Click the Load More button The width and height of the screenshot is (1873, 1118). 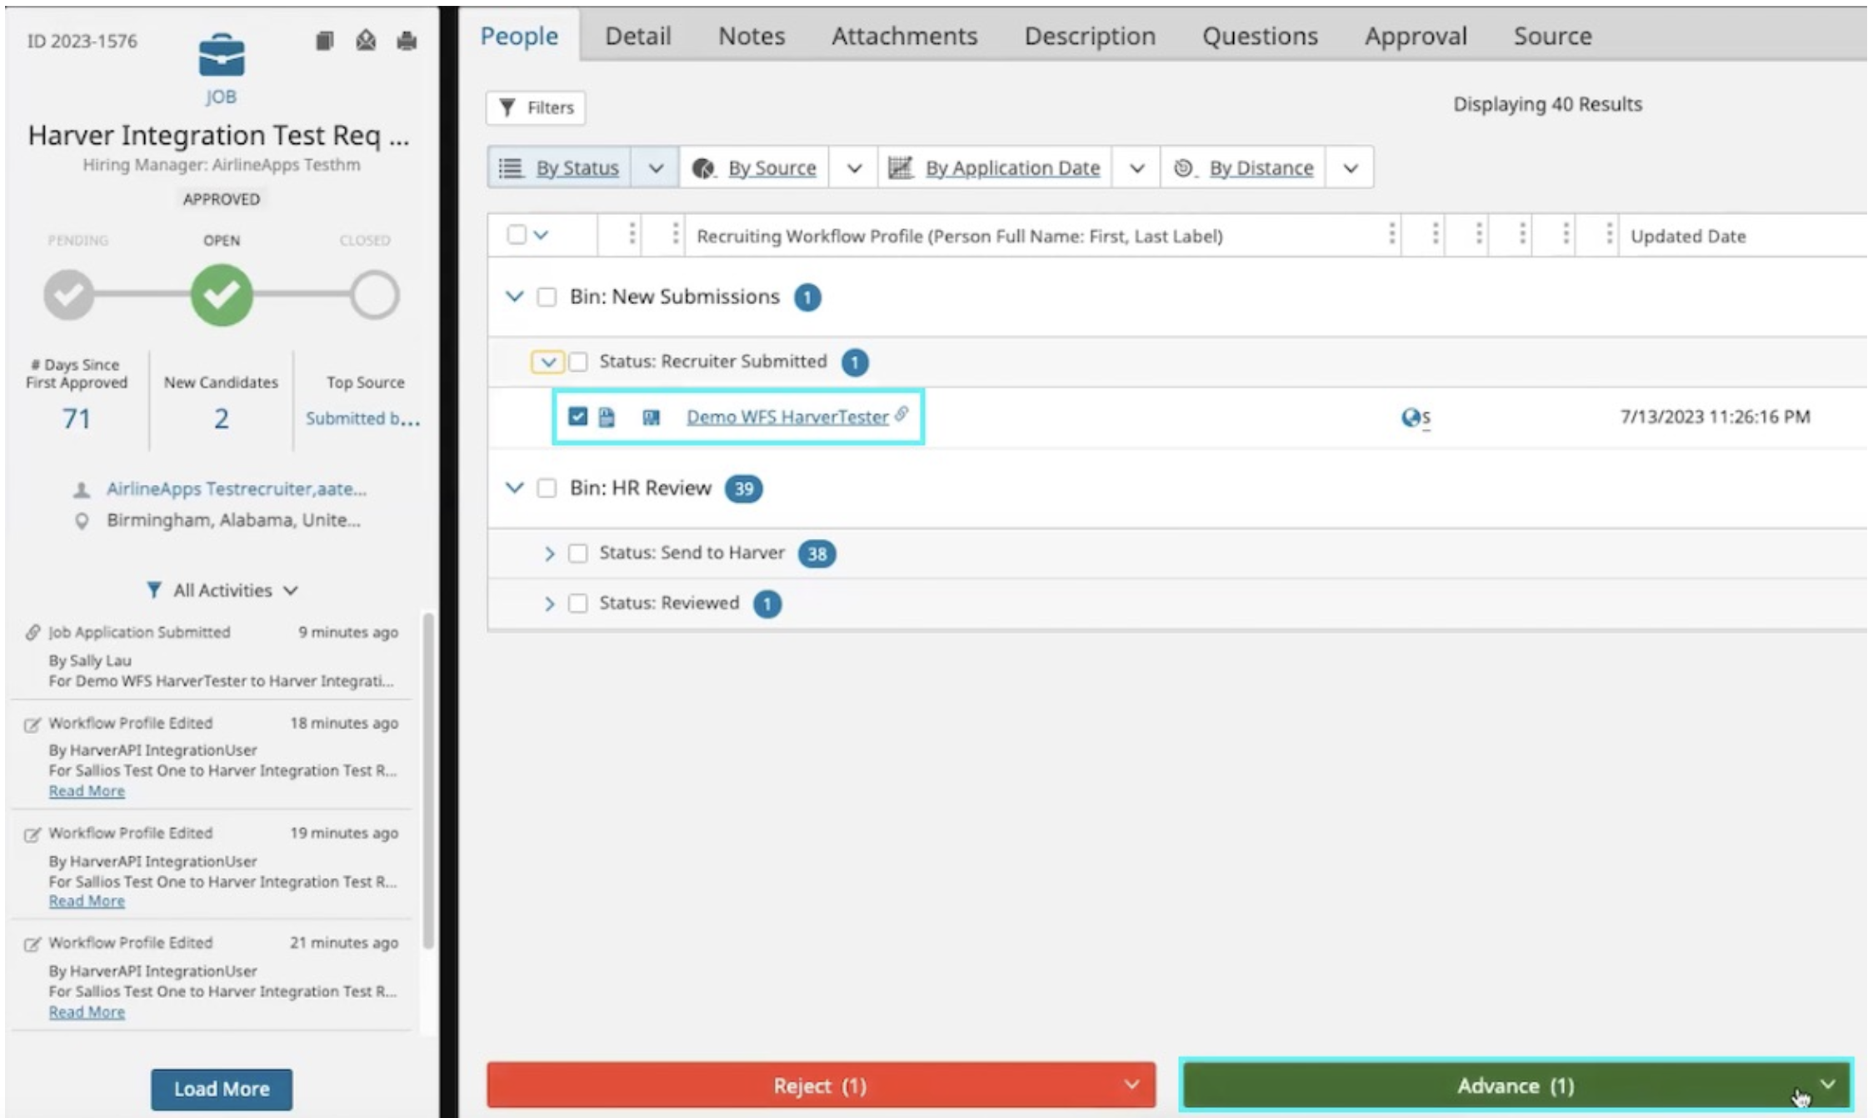pos(221,1088)
